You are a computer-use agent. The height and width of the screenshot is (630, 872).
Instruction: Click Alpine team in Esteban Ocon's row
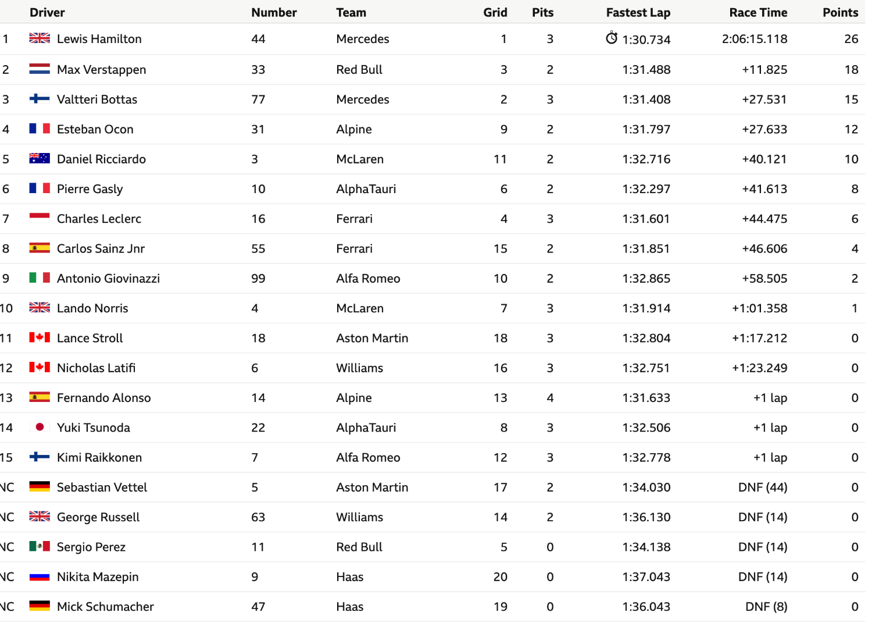(x=354, y=129)
